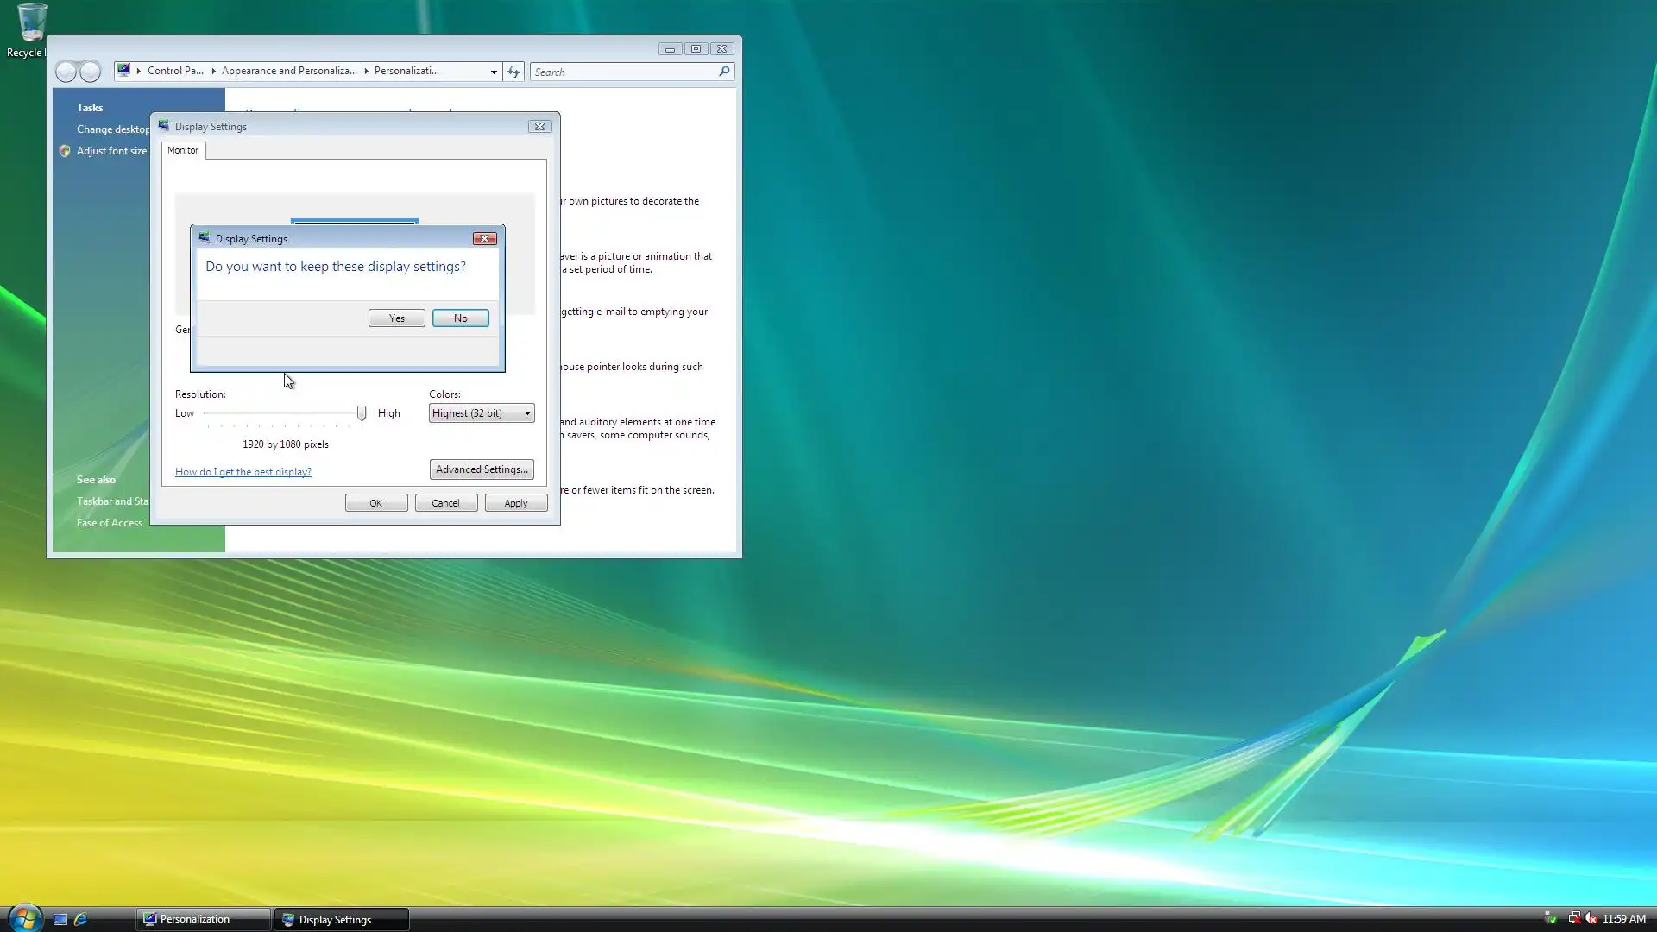Expand the address bar history dropdown
The image size is (1657, 932).
click(x=494, y=72)
